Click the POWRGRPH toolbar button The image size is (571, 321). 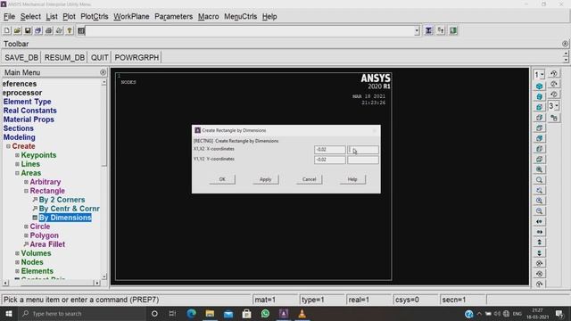(x=137, y=57)
